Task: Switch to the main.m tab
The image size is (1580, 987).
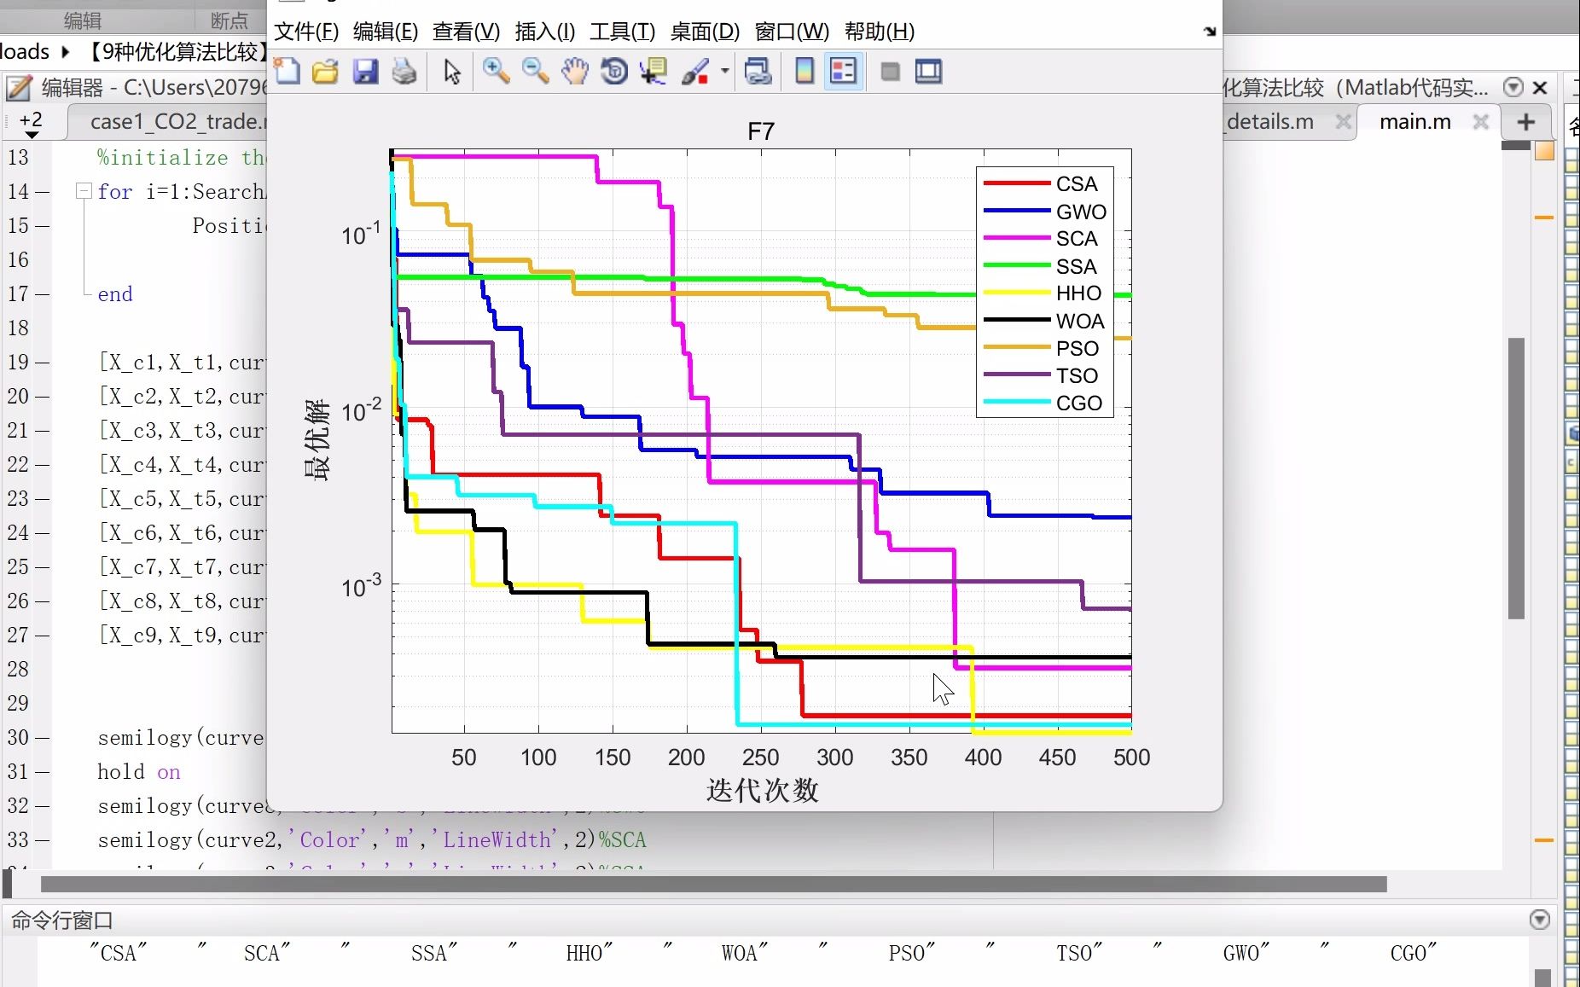Action: (1414, 121)
